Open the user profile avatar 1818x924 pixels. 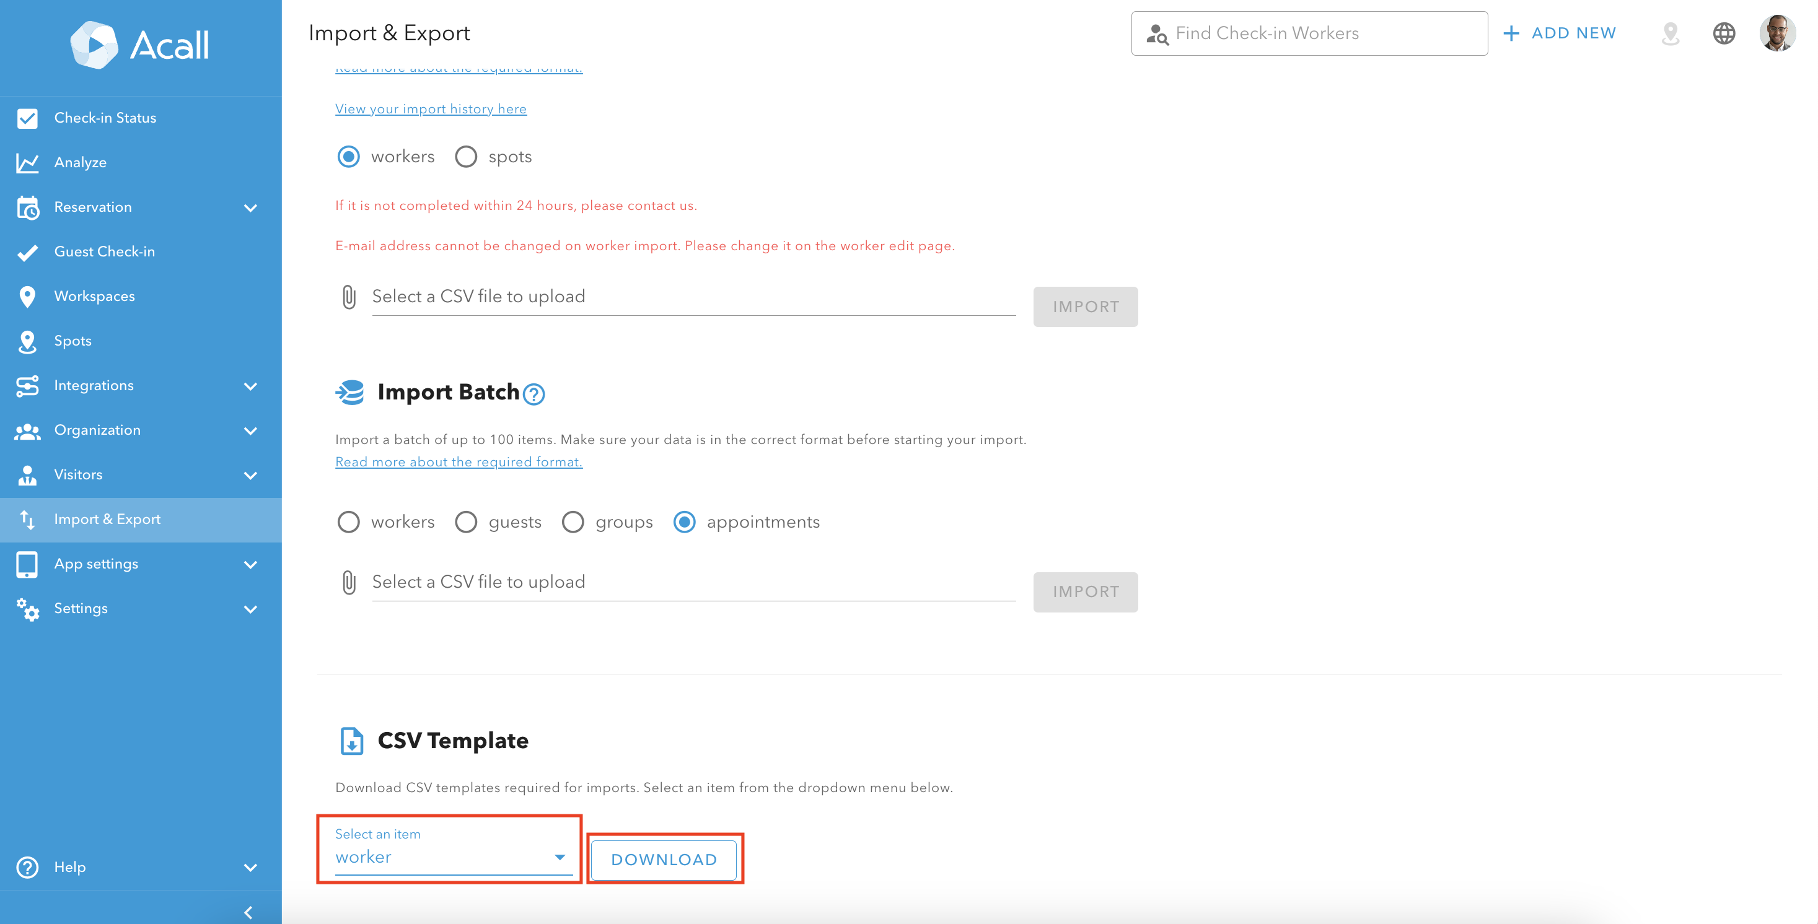point(1777,33)
